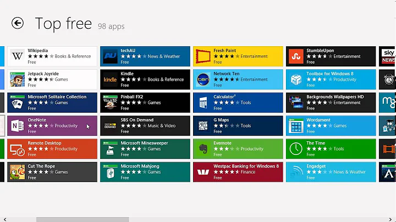
Task: Click the Network Ten title text
Action: click(x=226, y=74)
